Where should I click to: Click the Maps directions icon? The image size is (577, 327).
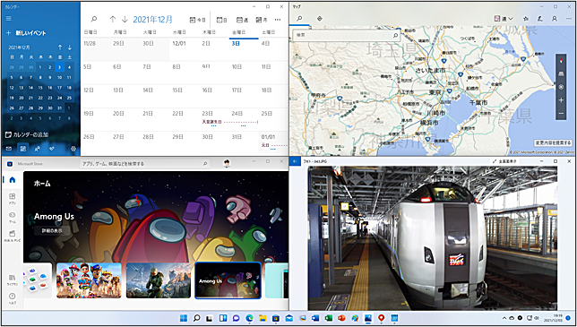[x=319, y=19]
